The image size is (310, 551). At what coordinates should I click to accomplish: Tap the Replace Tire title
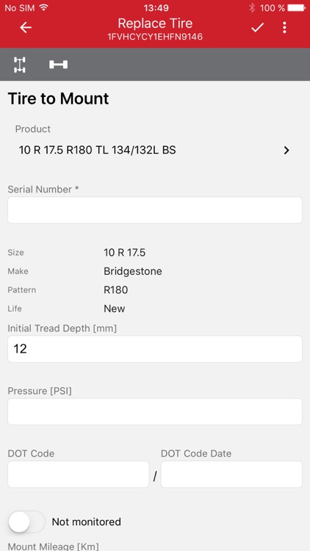point(155,24)
